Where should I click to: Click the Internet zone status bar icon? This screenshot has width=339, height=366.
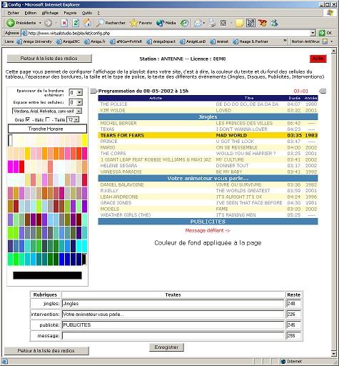(x=283, y=362)
